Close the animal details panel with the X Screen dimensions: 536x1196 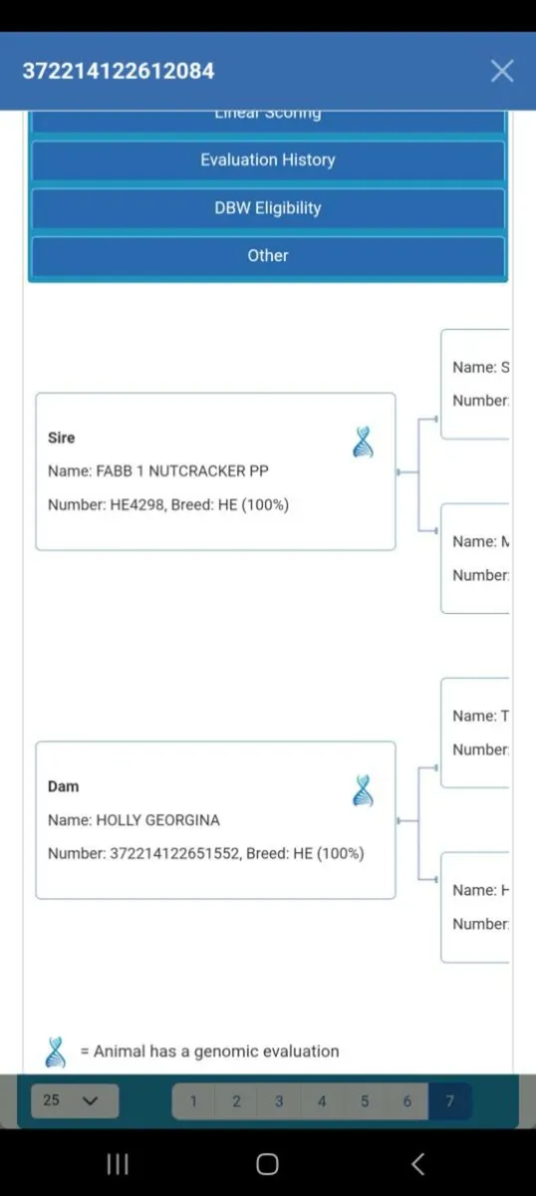click(502, 71)
